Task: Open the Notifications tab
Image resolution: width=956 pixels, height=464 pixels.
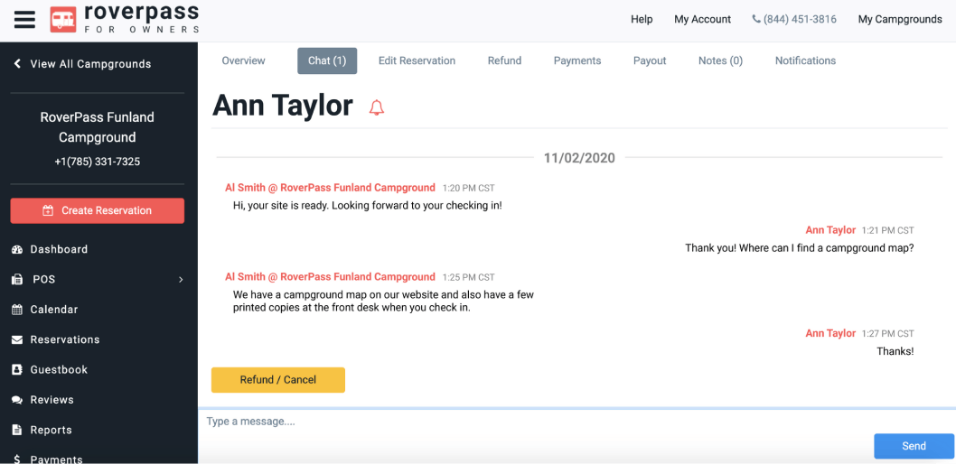Action: click(x=805, y=60)
